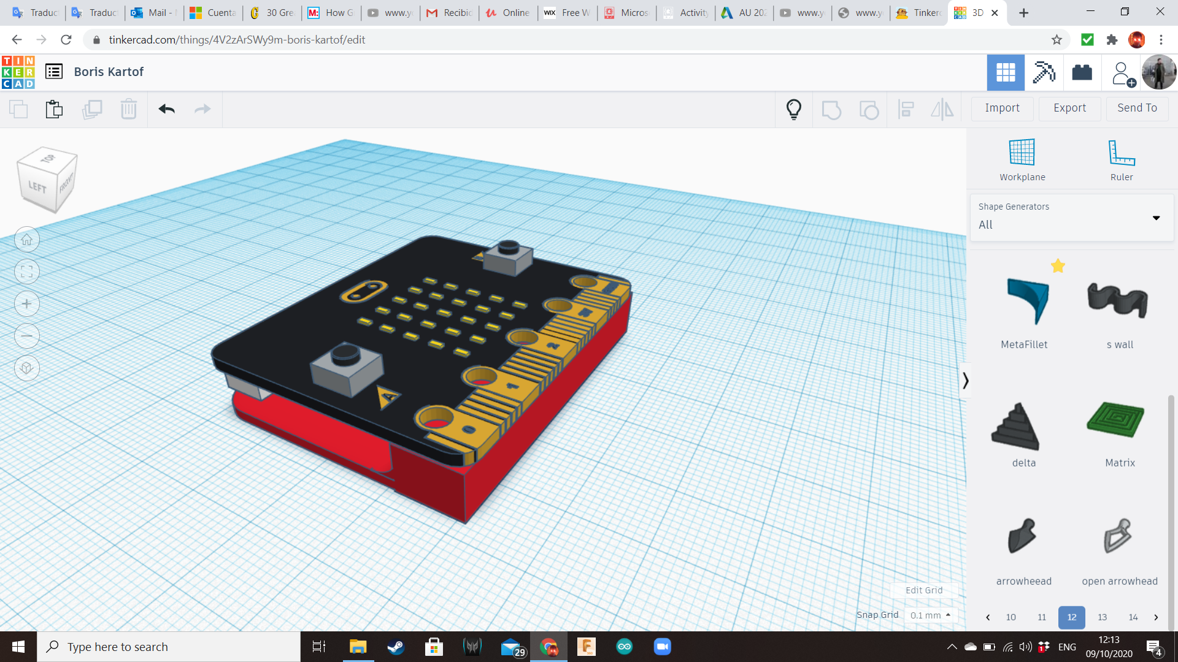Select the Matrix shape thumbnail

pos(1116,420)
